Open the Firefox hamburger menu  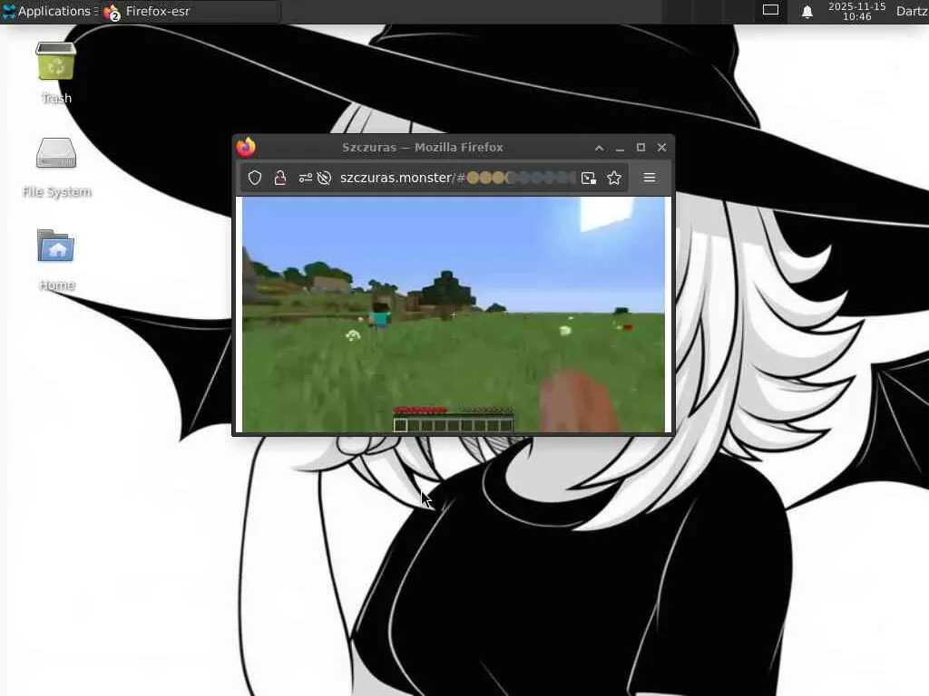[650, 178]
